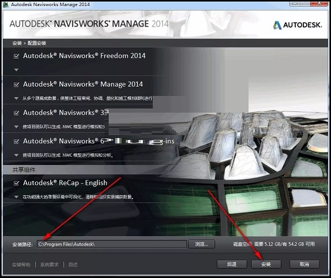
Task: Expand the 64-bit plug-ins configuration arrow
Action: (x=16, y=155)
